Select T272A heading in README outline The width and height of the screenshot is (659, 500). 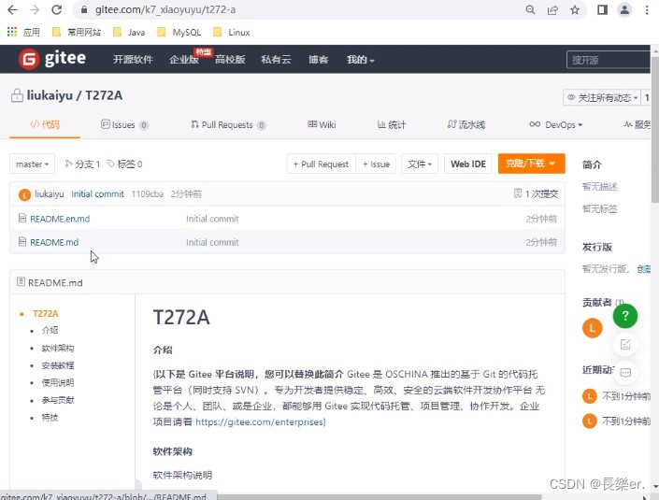[46, 313]
